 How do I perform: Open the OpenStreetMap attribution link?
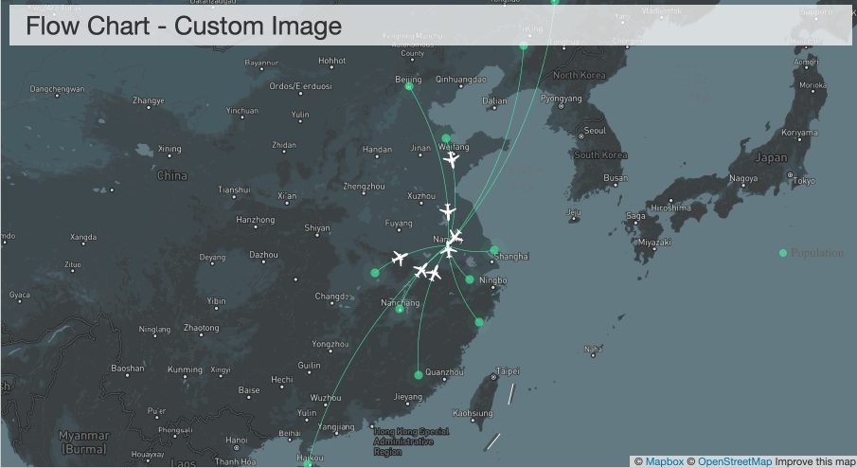click(x=735, y=461)
